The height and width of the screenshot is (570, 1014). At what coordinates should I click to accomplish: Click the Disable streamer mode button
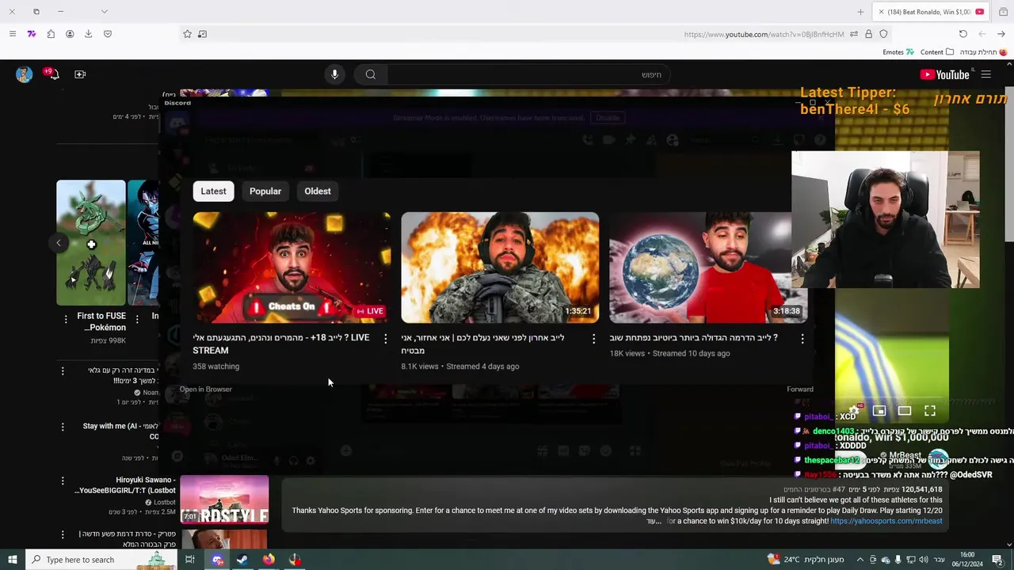point(608,118)
